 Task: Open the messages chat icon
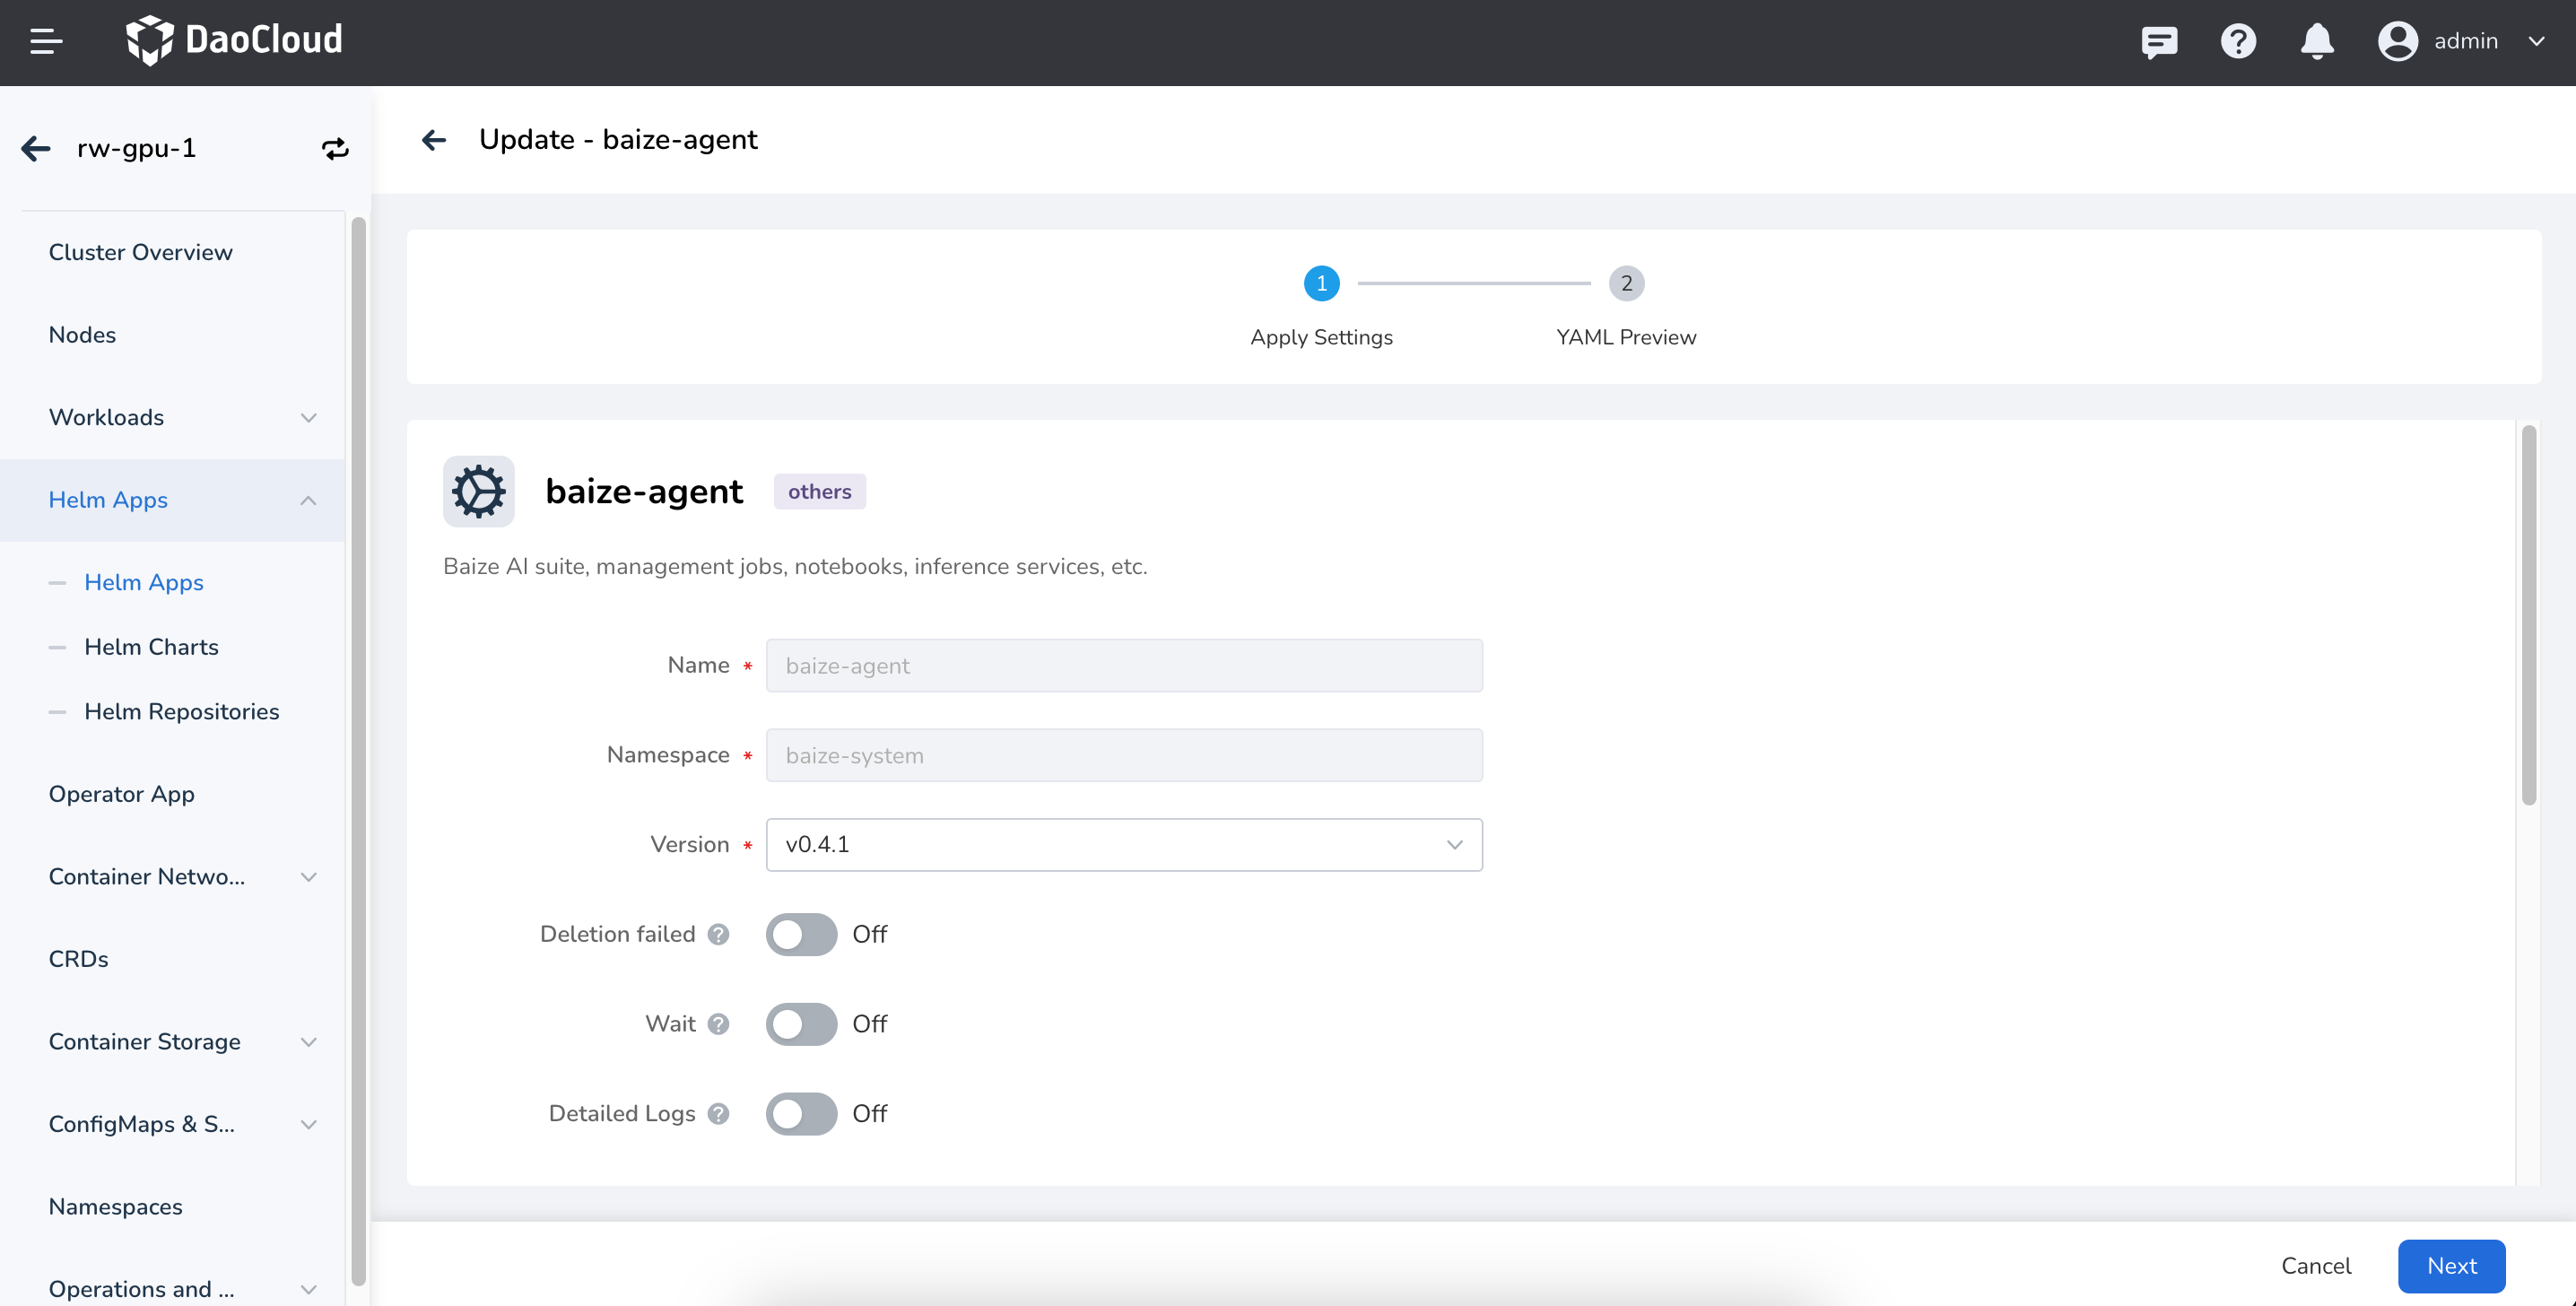click(x=2158, y=42)
